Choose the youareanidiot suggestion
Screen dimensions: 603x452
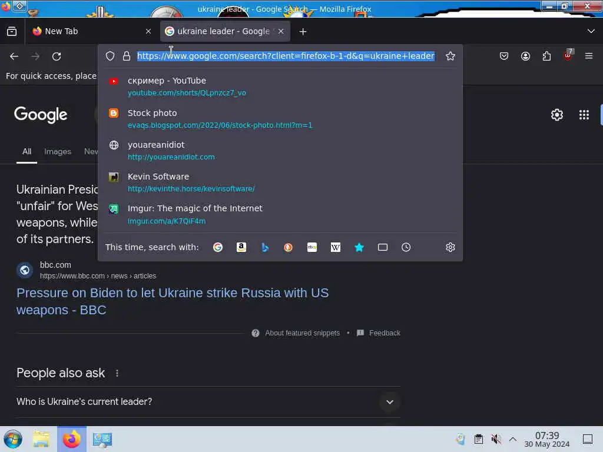pyautogui.click(x=280, y=151)
